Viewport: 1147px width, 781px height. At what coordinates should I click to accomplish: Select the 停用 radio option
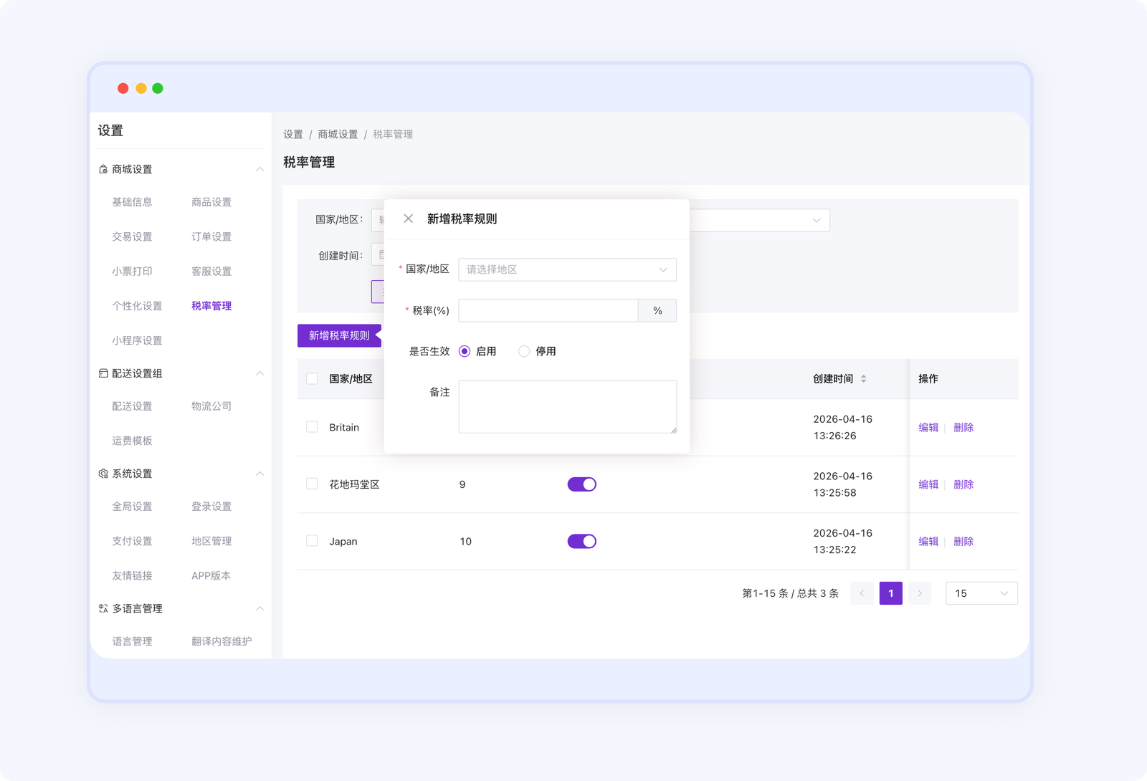click(x=524, y=351)
